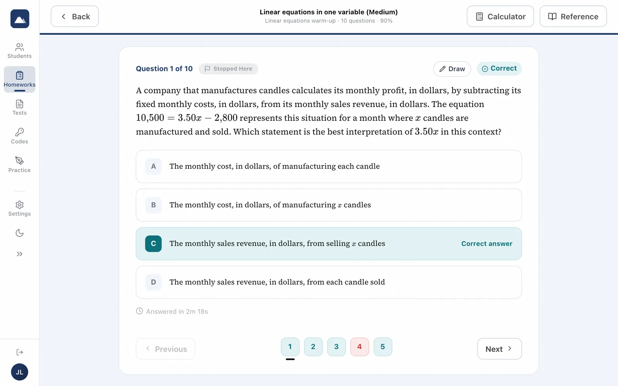618x386 pixels.
Task: Click the mountain app logo
Action: tap(20, 19)
